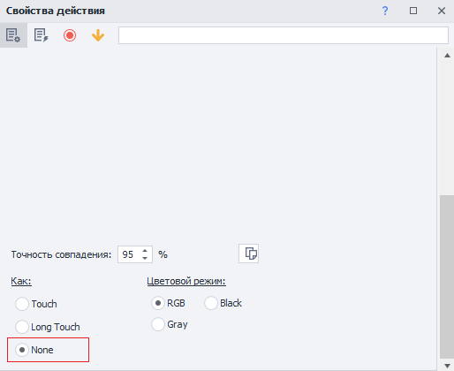This screenshot has height=371, width=454.
Task: Click the scrollbar up arrow
Action: [x=447, y=56]
